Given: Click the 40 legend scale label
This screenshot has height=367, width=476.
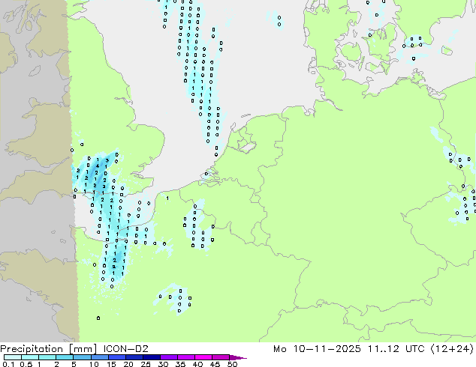Looking at the screenshot, I should [197, 364].
